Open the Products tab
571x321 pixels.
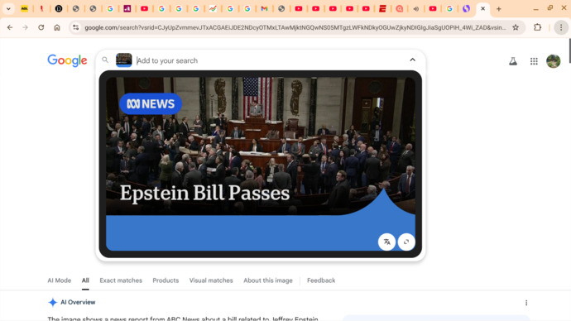coord(166,280)
